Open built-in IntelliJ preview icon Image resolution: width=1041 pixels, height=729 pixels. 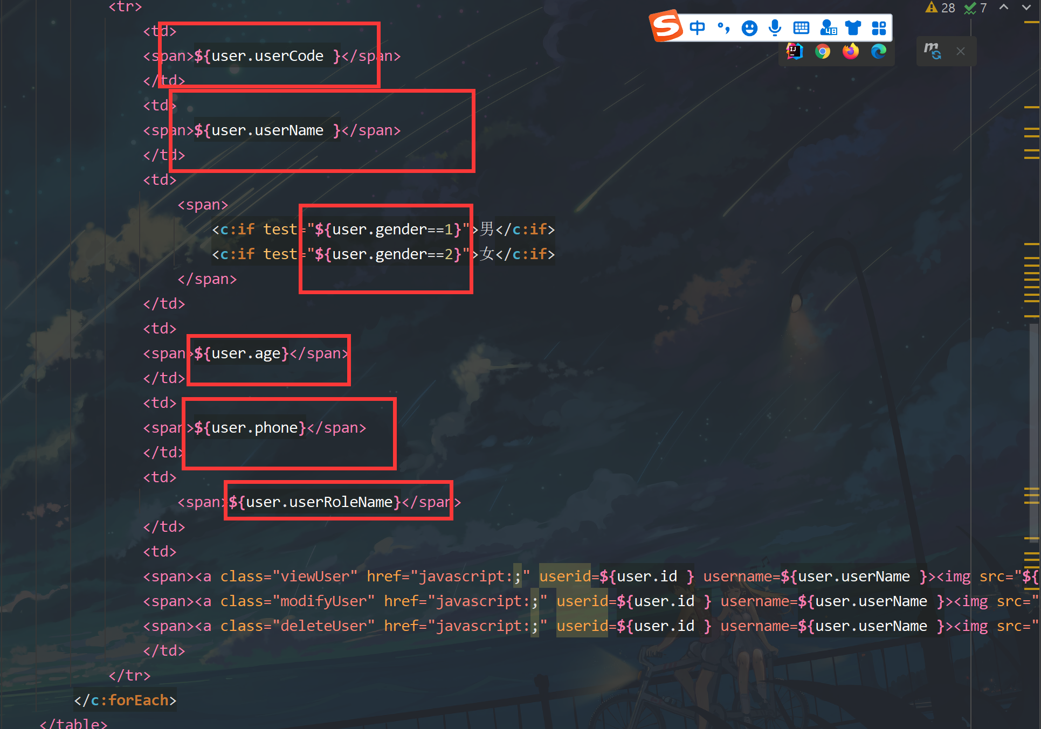794,52
